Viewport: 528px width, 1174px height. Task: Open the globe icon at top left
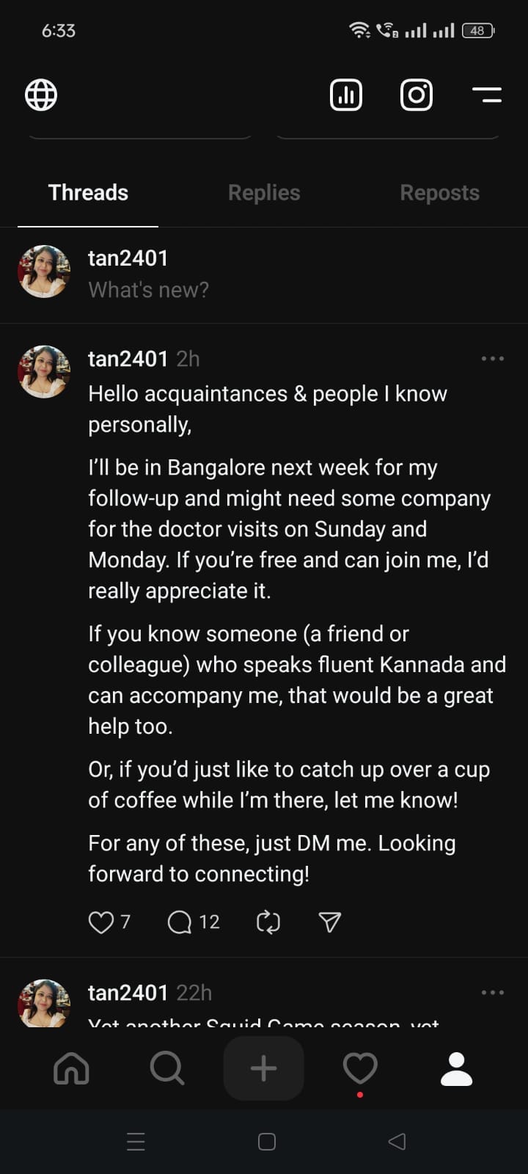[x=41, y=95]
